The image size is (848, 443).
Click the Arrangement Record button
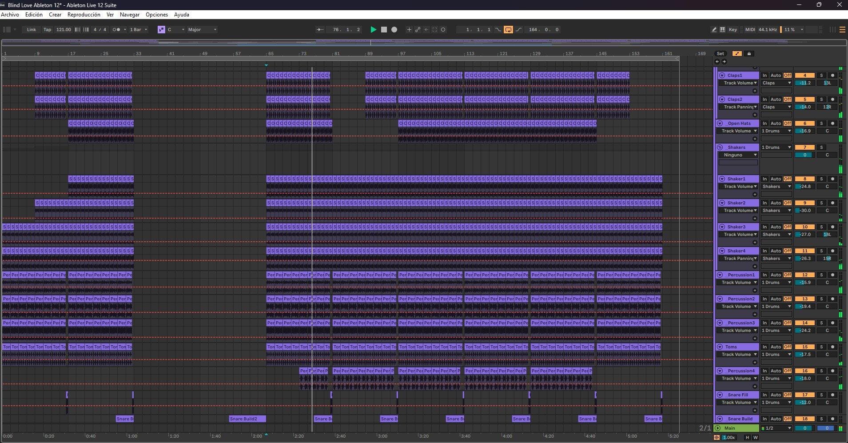[x=394, y=30]
